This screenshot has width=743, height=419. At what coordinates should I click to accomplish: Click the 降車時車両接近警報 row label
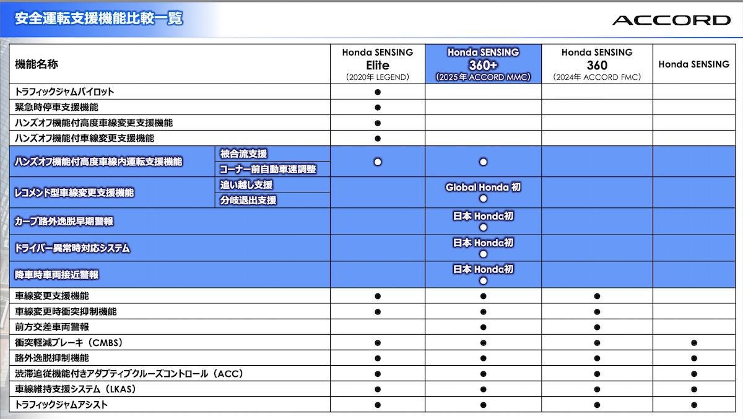[56, 275]
